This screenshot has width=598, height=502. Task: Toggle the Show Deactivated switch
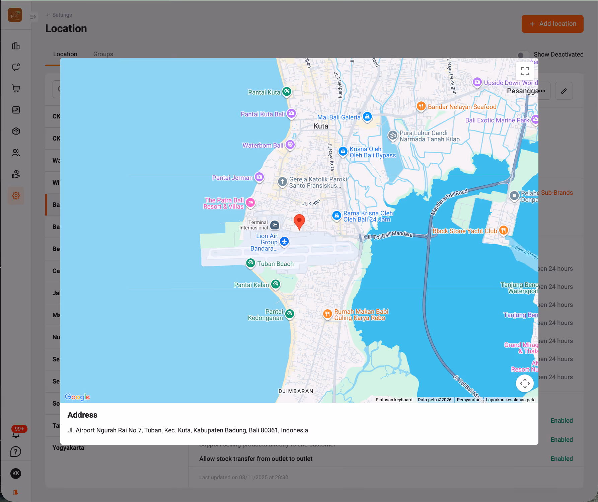pyautogui.click(x=523, y=55)
